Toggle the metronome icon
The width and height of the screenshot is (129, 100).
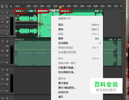point(2,6)
